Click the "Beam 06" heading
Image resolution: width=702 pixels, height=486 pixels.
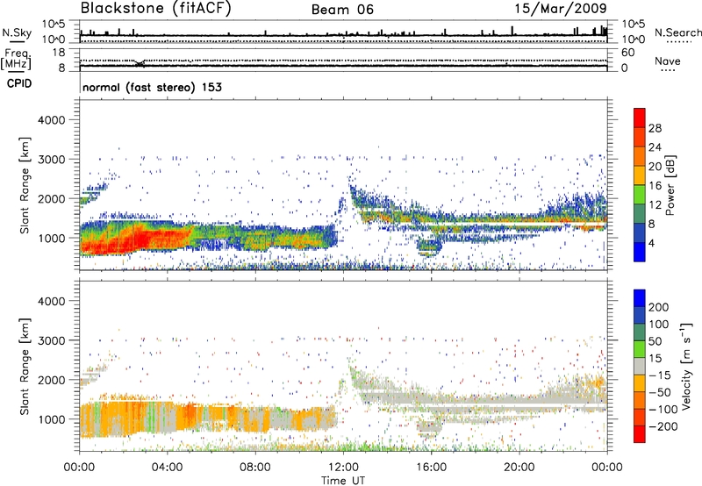click(342, 10)
